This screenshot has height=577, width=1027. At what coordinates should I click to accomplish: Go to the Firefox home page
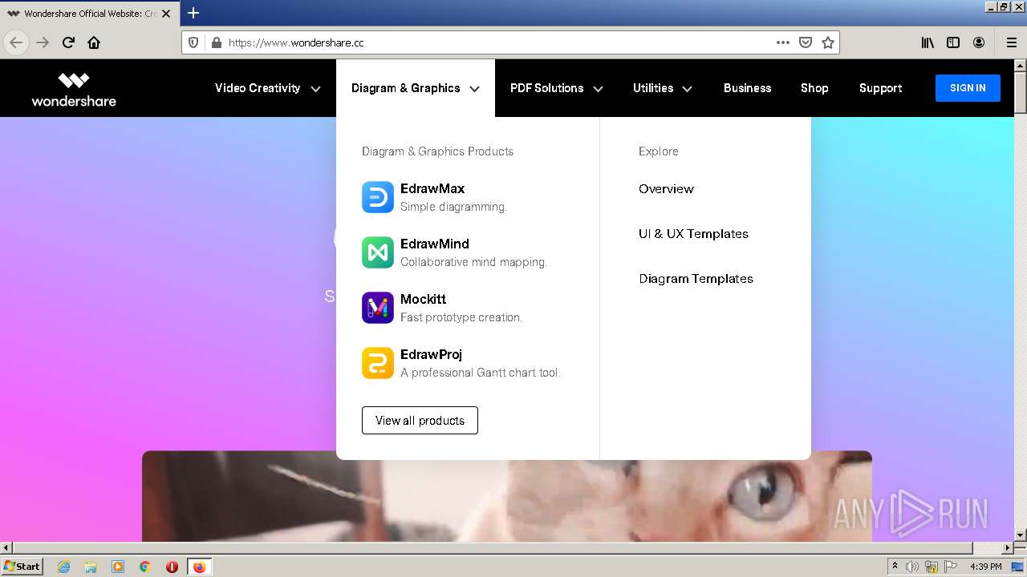click(x=94, y=42)
